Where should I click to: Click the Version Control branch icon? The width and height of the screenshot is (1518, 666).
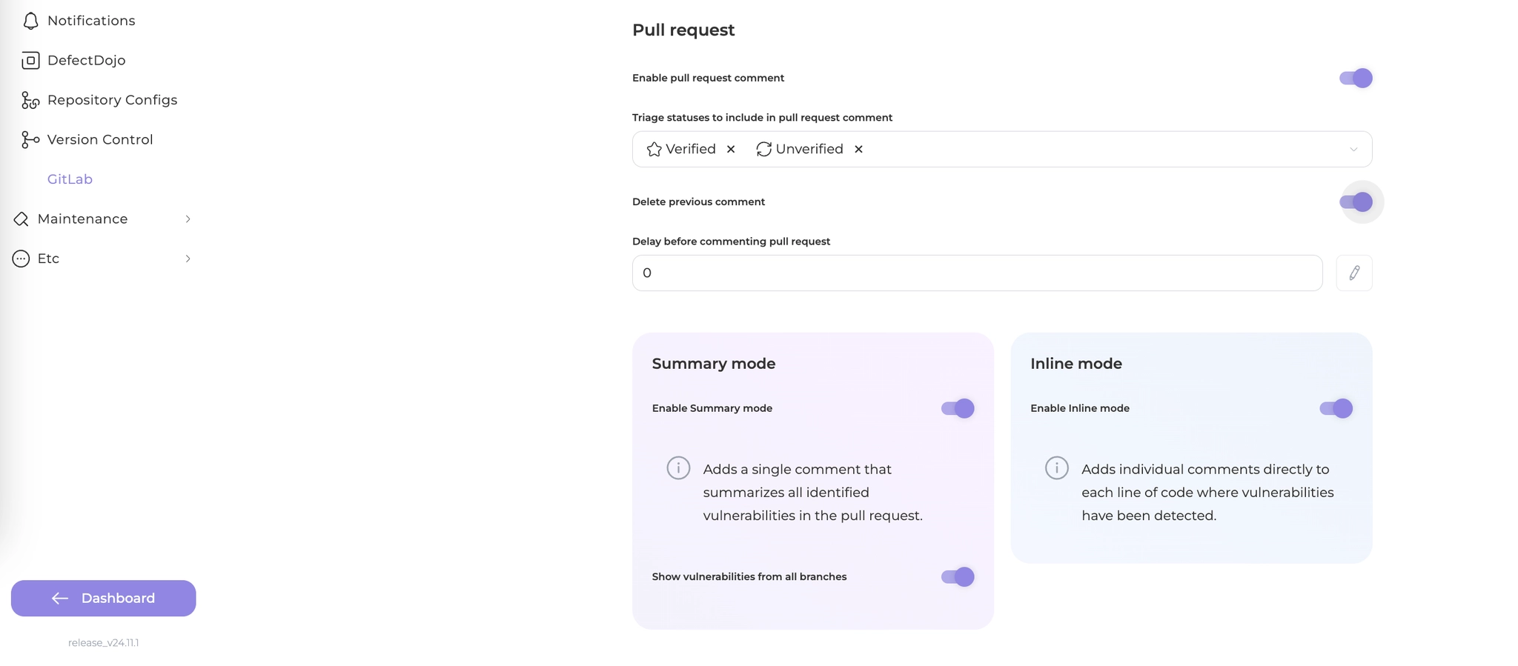(30, 140)
